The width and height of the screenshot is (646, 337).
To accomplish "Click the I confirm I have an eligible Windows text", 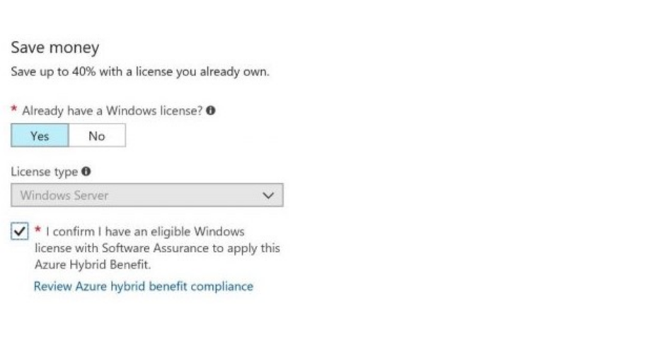I will click(145, 231).
